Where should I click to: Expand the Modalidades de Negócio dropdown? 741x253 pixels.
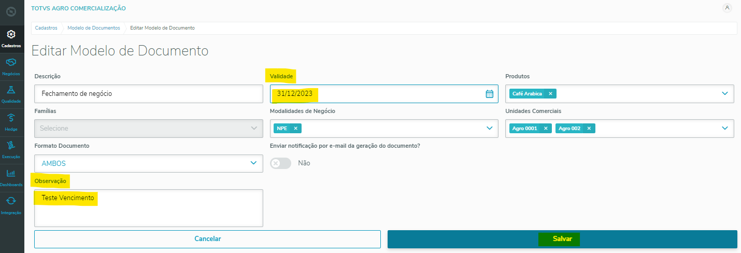pos(489,128)
